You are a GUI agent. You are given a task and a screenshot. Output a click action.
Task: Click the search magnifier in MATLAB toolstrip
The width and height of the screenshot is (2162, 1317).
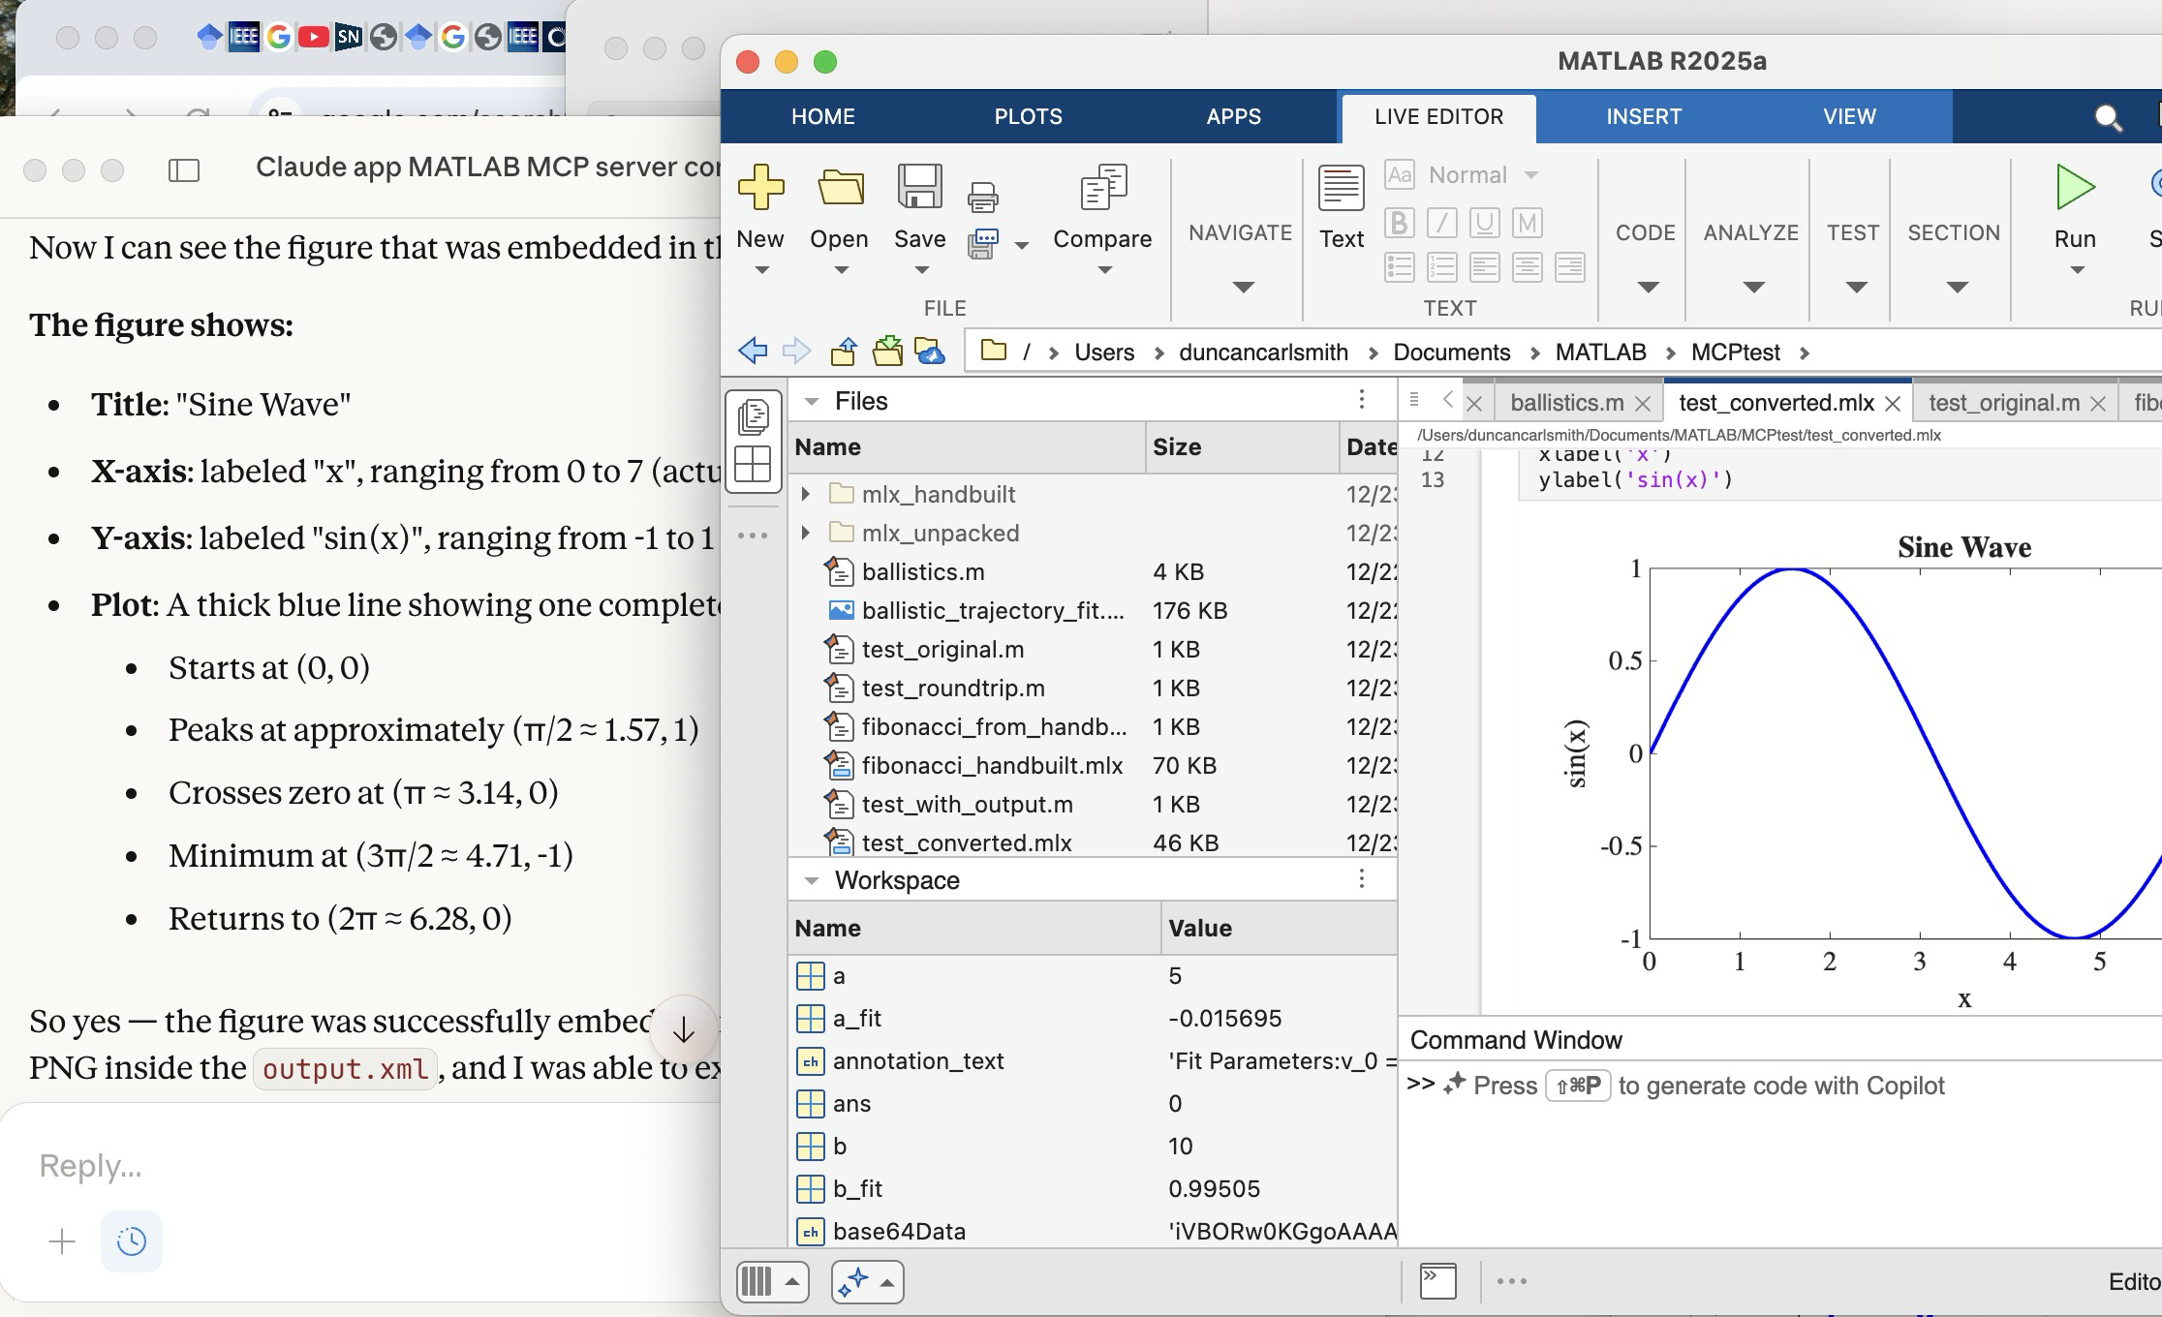[2107, 118]
